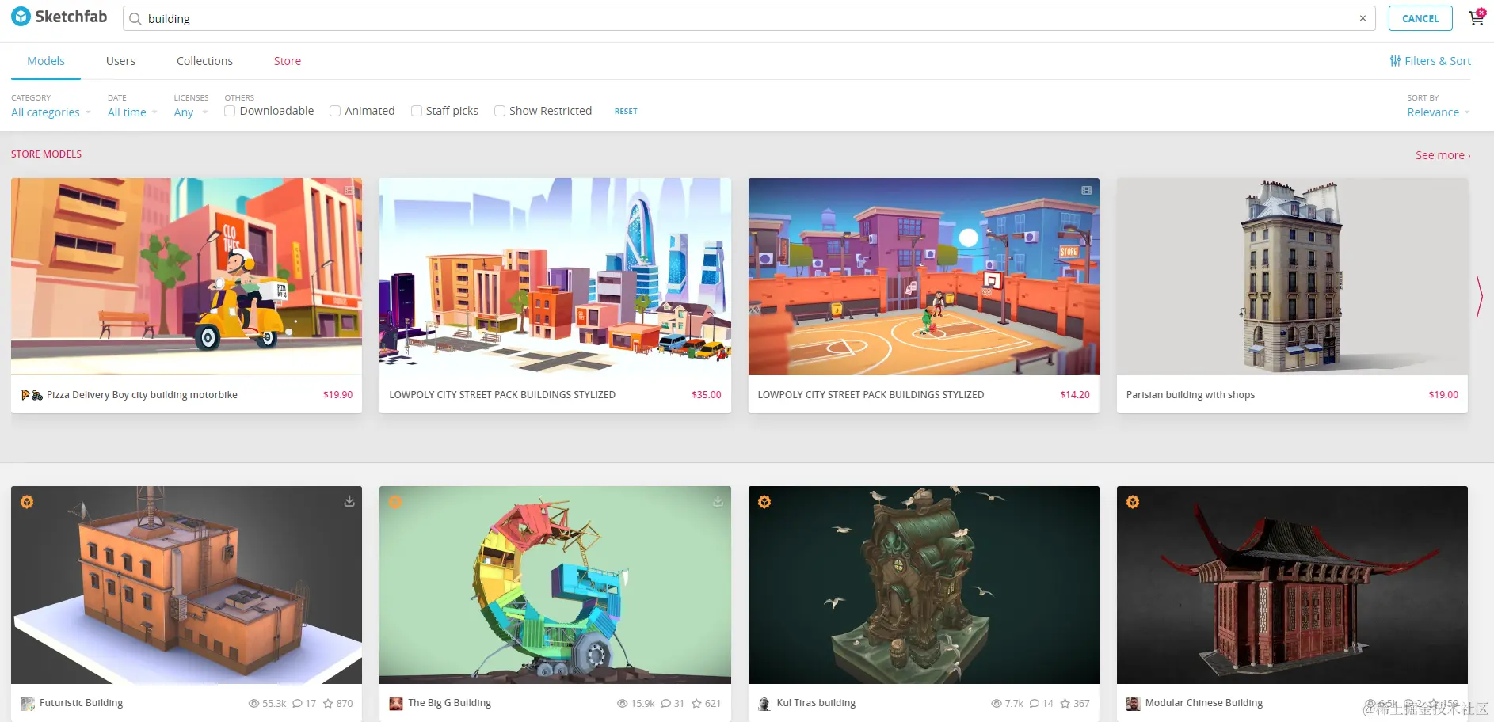Screen dimensions: 1494x722
Task: Click download icon on Futuristic Building card
Action: point(349,501)
